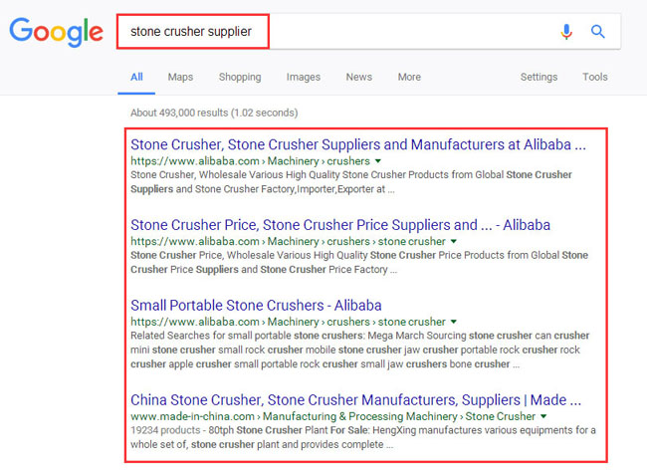Viewport: 647px width, 471px height.
Task: Open the search Tools options
Action: (x=595, y=77)
